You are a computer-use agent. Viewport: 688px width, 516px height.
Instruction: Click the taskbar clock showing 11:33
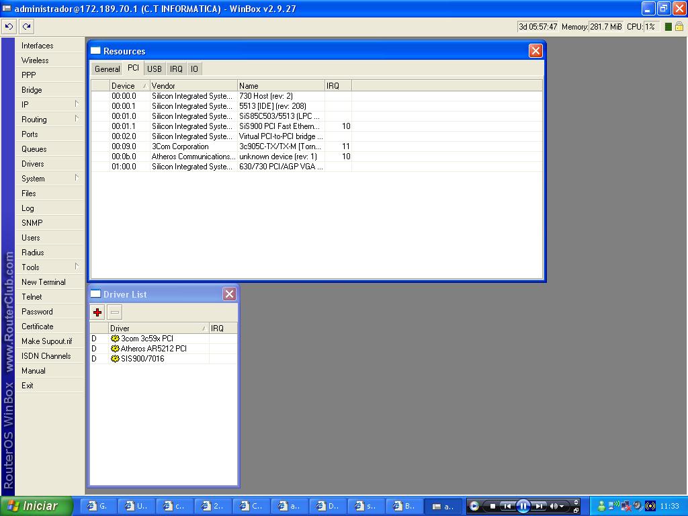click(x=670, y=507)
